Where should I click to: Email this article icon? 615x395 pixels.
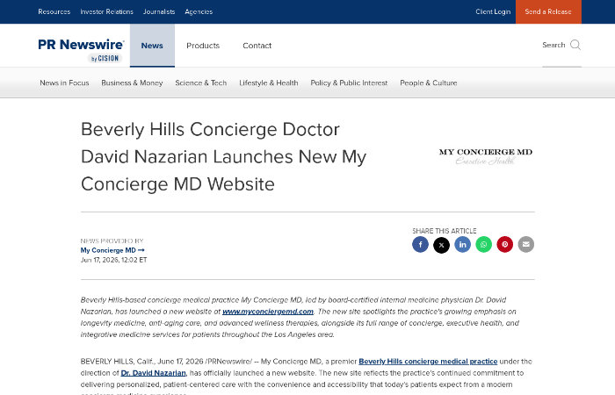[x=526, y=245]
